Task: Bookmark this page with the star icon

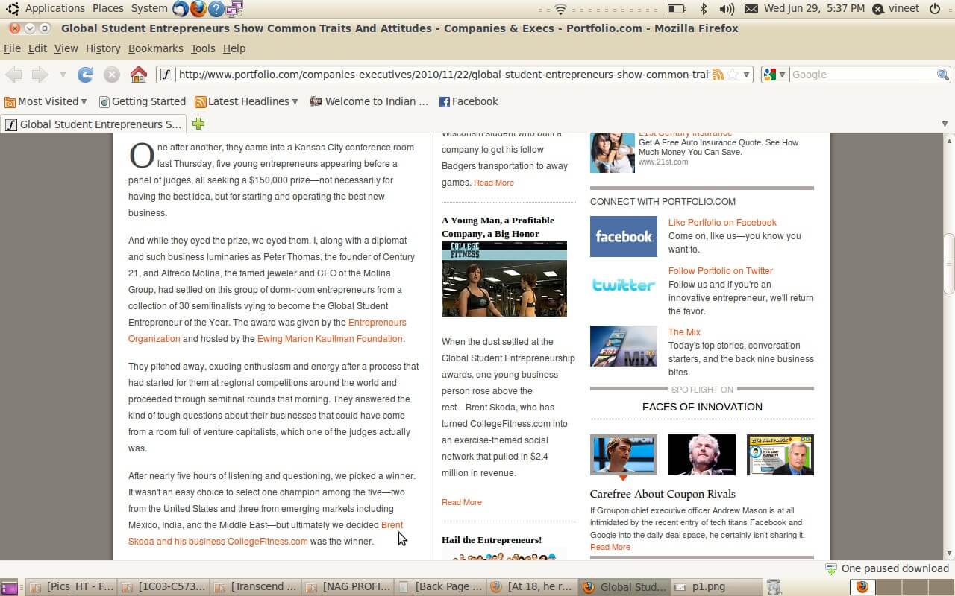Action: [x=733, y=74]
